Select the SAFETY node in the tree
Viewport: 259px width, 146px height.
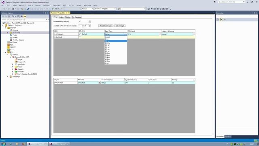coord(13,47)
